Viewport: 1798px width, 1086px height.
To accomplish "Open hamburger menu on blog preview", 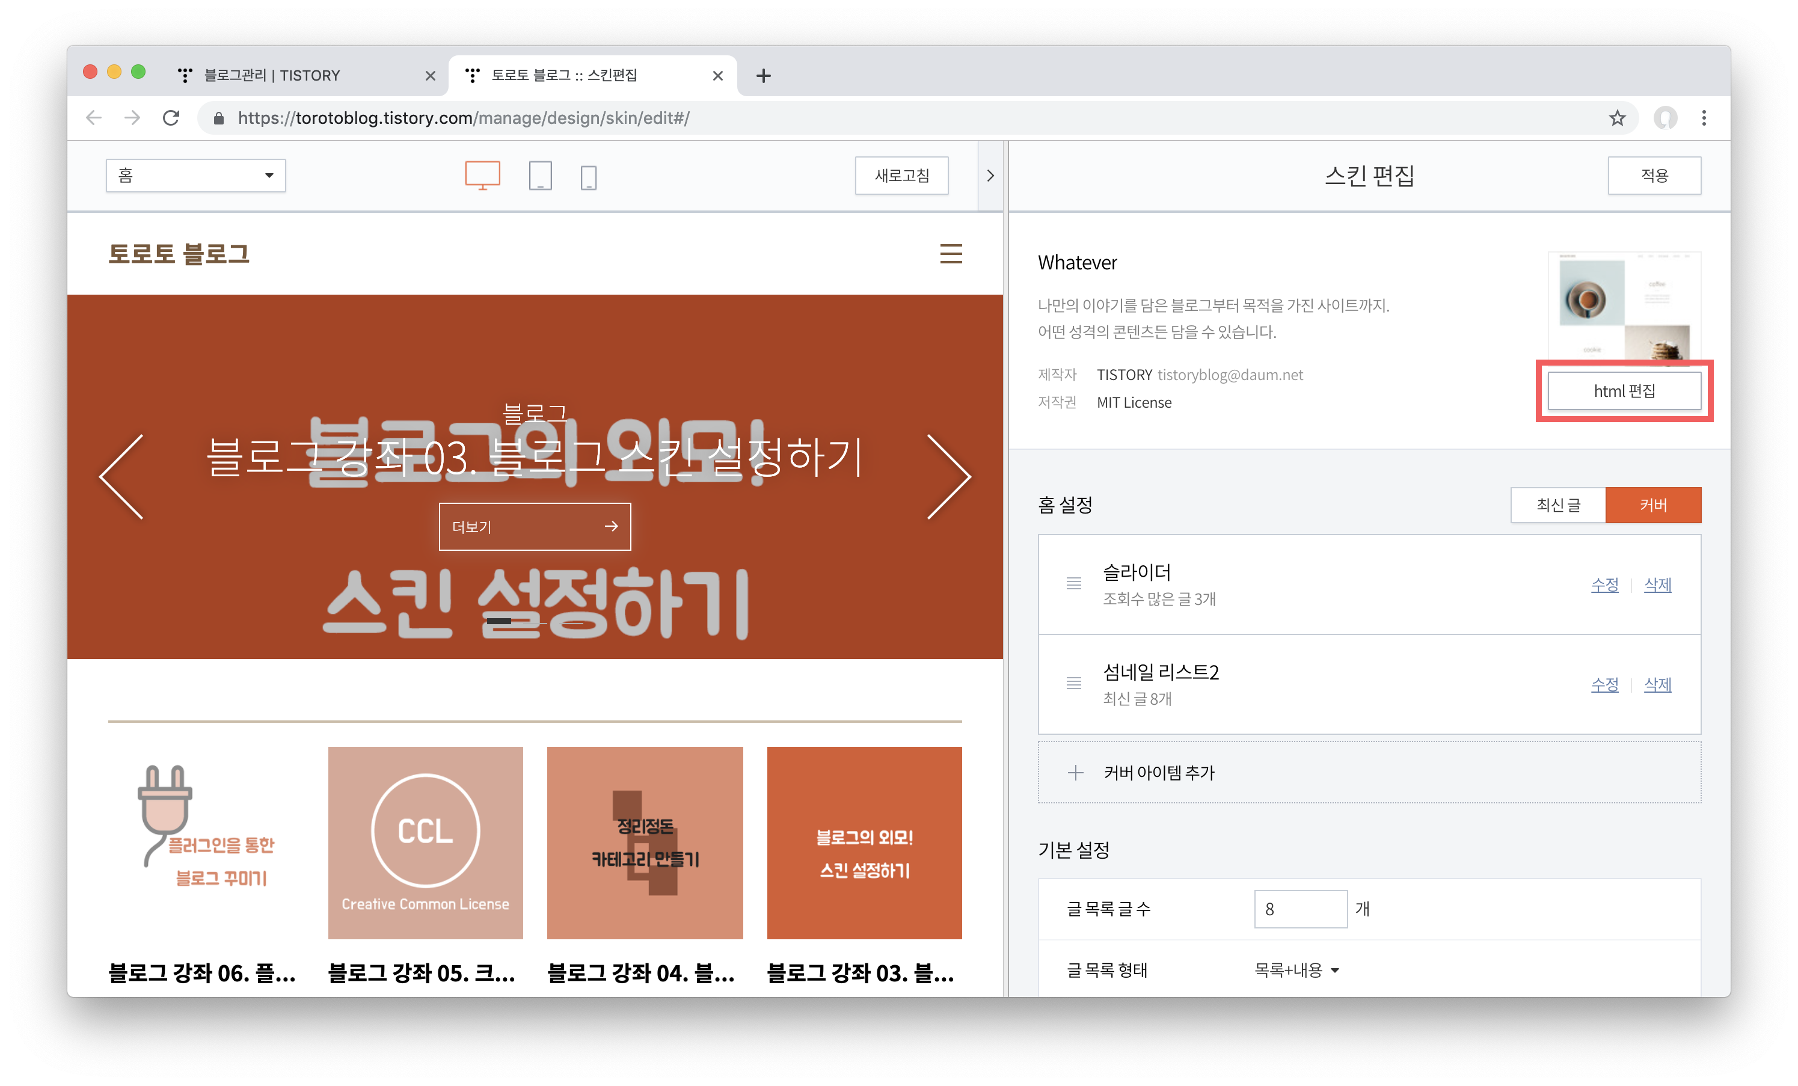I will [950, 254].
